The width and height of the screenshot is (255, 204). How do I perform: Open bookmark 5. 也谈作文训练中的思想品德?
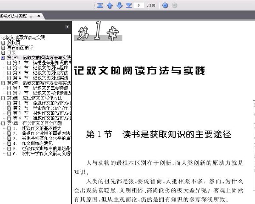42,148
